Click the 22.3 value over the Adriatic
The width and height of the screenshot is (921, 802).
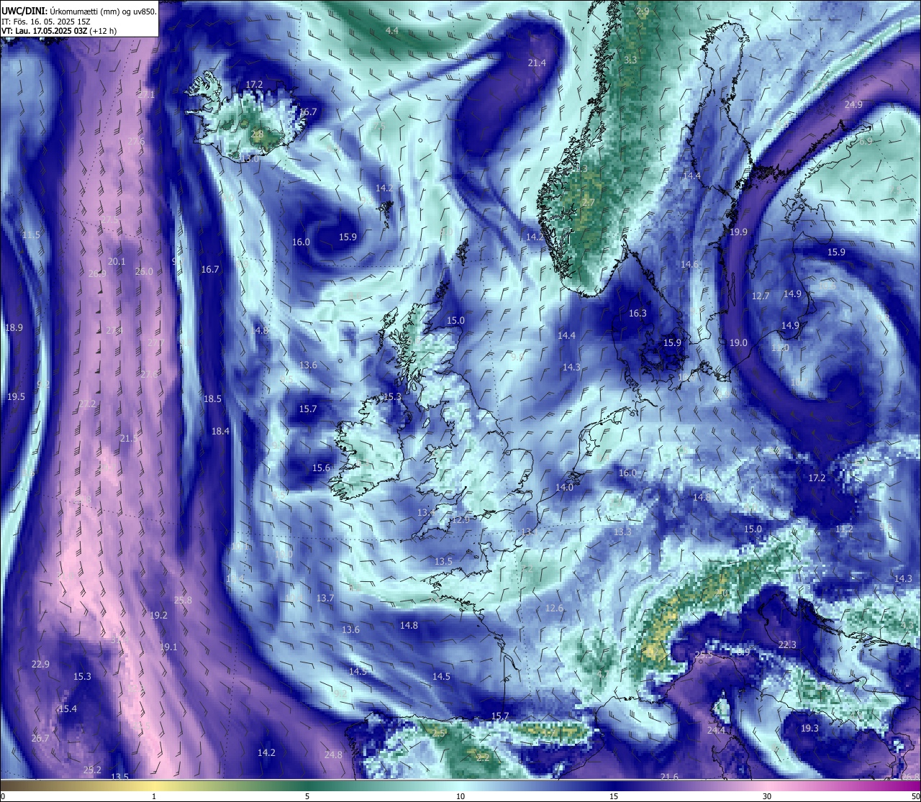(x=787, y=644)
